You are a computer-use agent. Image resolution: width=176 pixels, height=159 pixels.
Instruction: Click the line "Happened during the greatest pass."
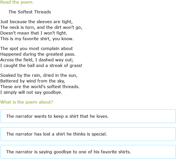(x=38, y=54)
